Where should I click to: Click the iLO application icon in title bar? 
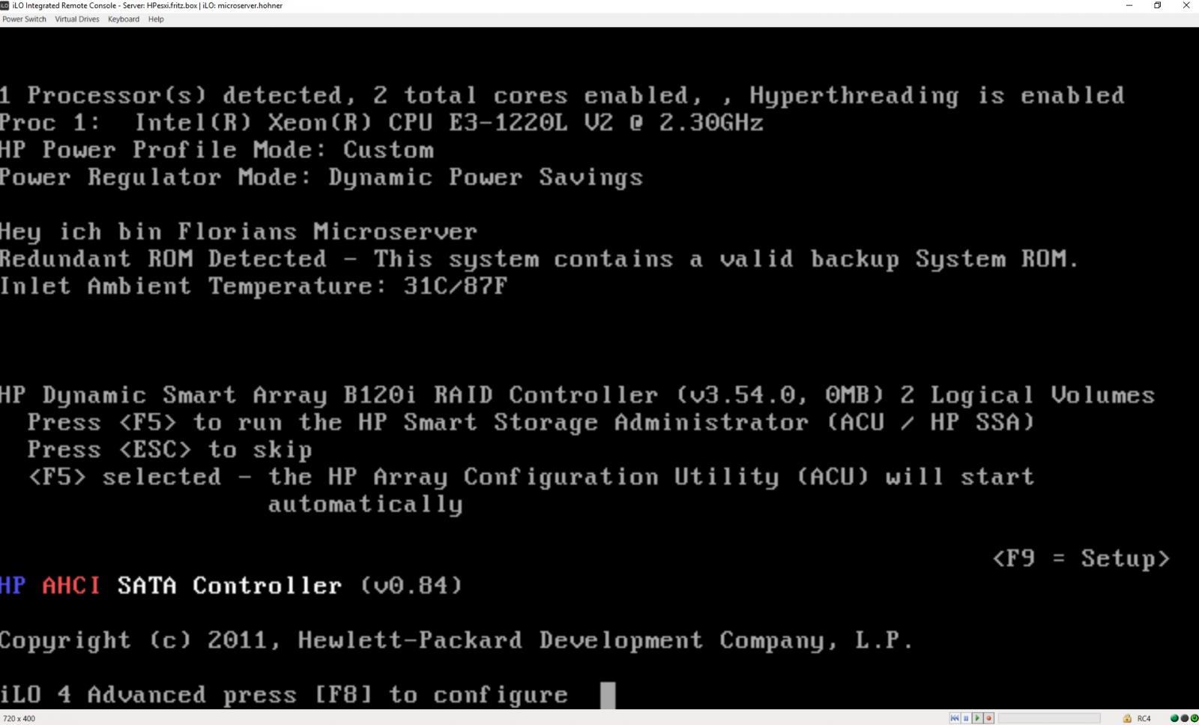[x=5, y=5]
